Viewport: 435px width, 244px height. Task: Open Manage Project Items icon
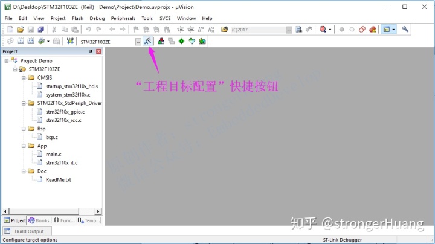coord(161,41)
